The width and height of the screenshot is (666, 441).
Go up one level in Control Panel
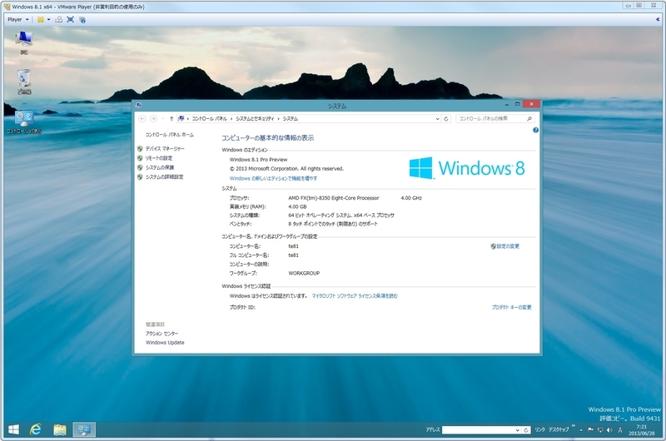coord(171,119)
